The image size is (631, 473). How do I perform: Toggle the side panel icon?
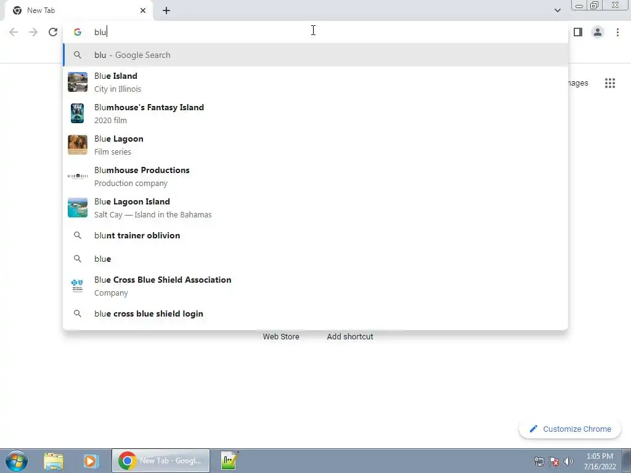[578, 32]
